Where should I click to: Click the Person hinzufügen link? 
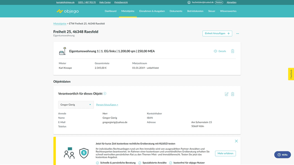107,105
